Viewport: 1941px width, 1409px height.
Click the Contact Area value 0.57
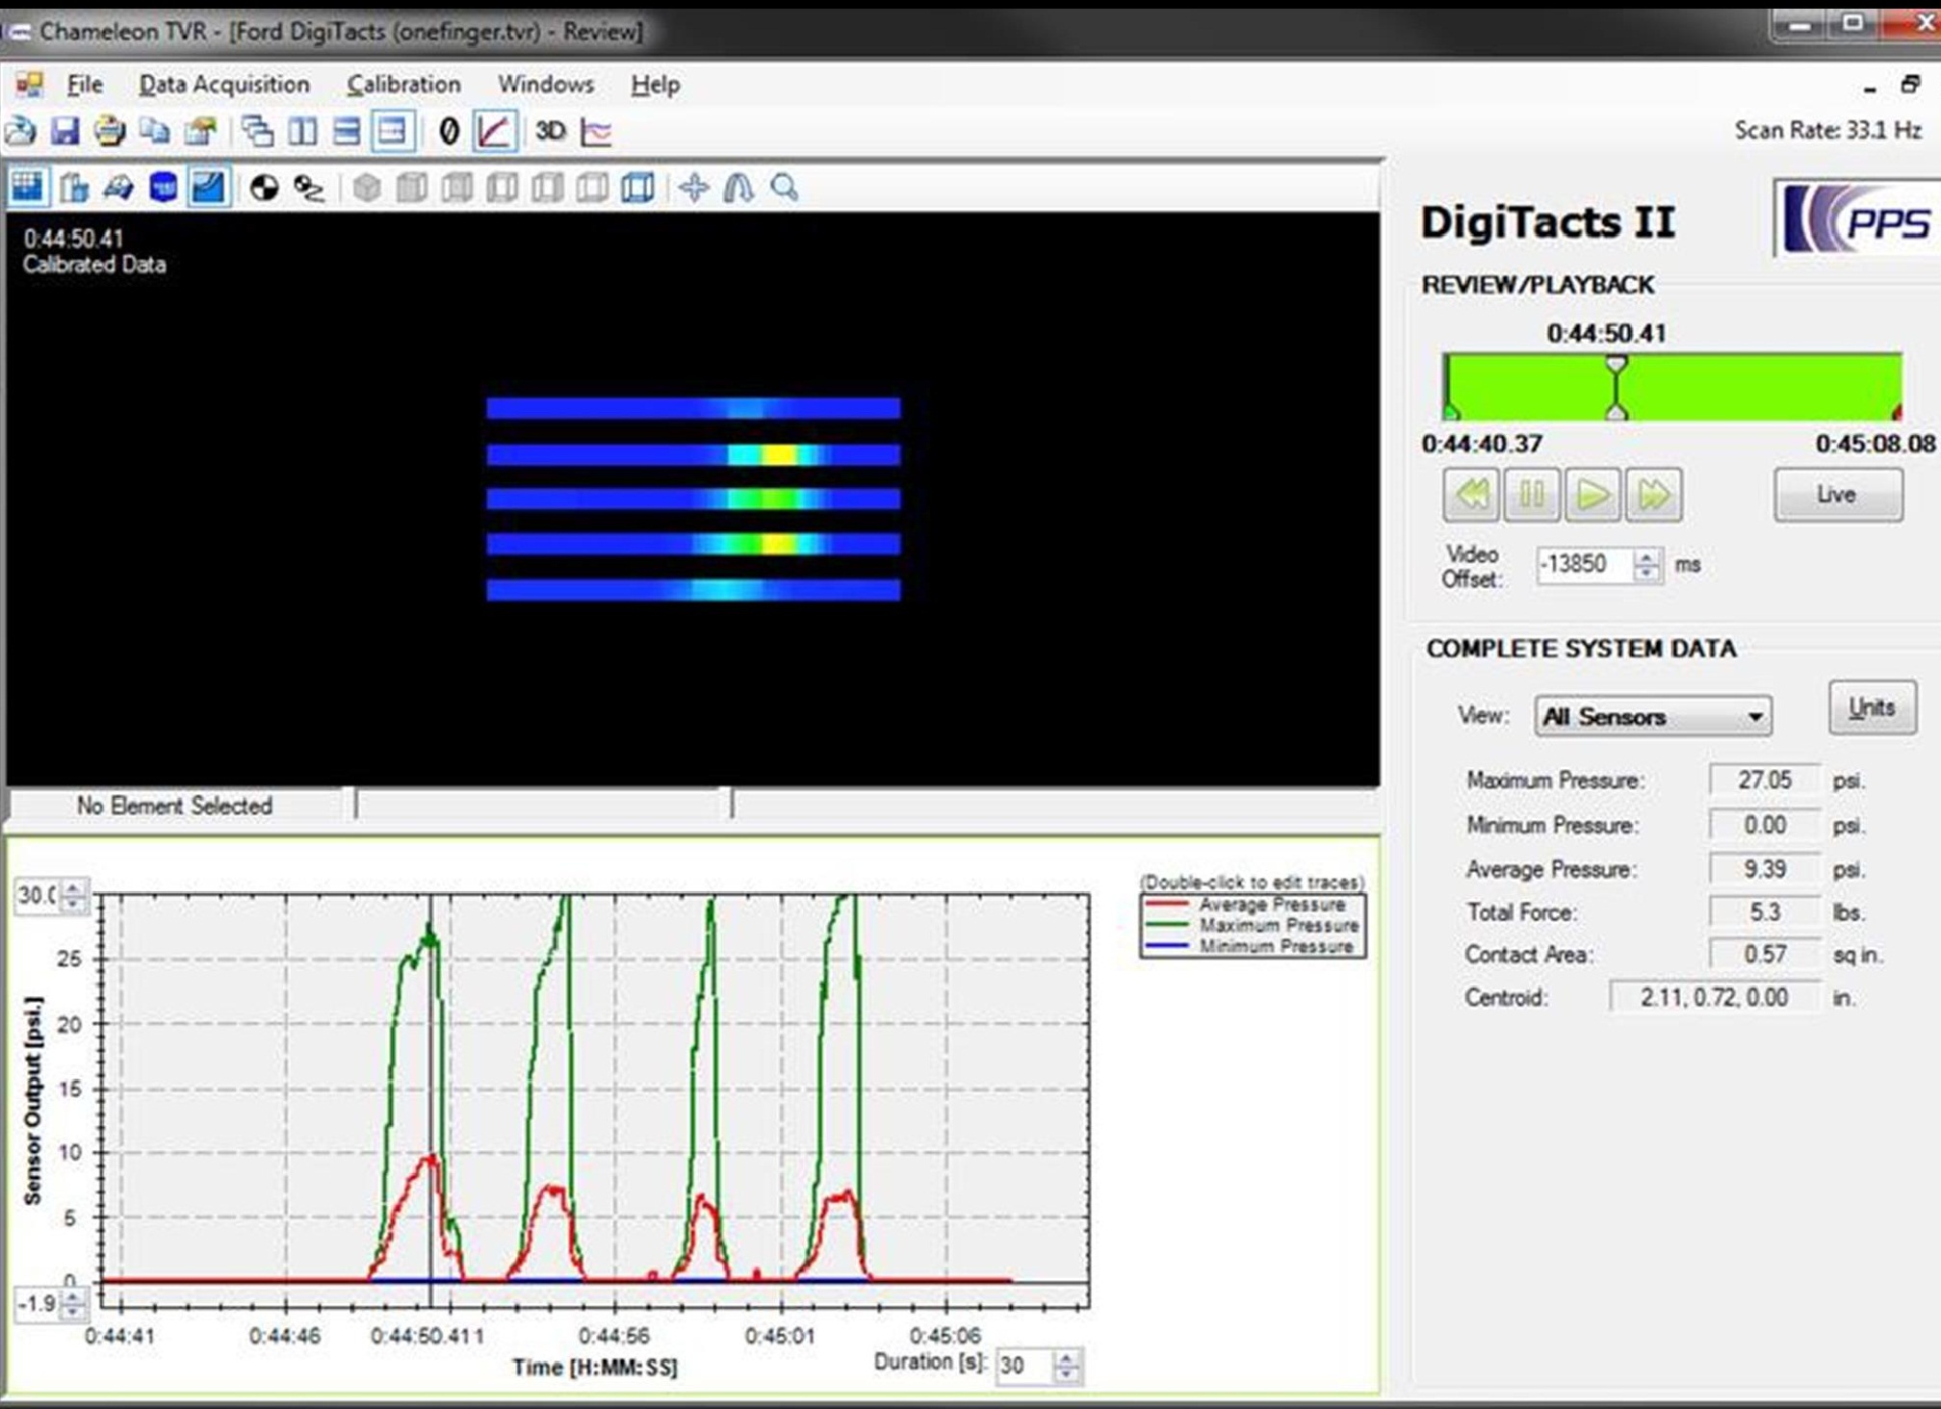click(x=1765, y=955)
